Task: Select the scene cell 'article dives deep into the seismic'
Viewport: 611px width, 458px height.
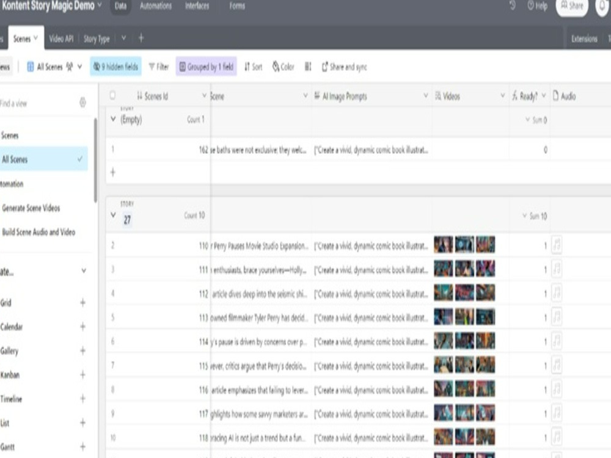Action: 261,294
